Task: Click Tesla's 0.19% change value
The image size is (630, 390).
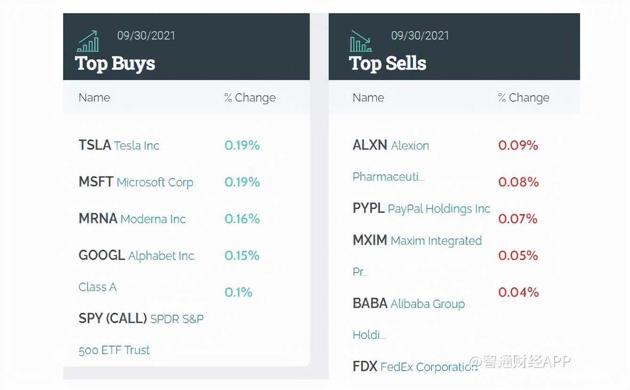Action: pyautogui.click(x=242, y=145)
